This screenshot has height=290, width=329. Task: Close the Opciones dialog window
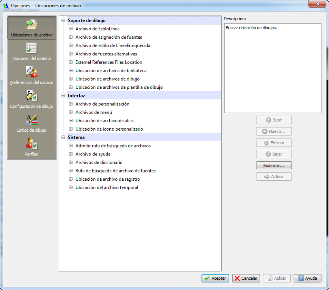coord(317,4)
